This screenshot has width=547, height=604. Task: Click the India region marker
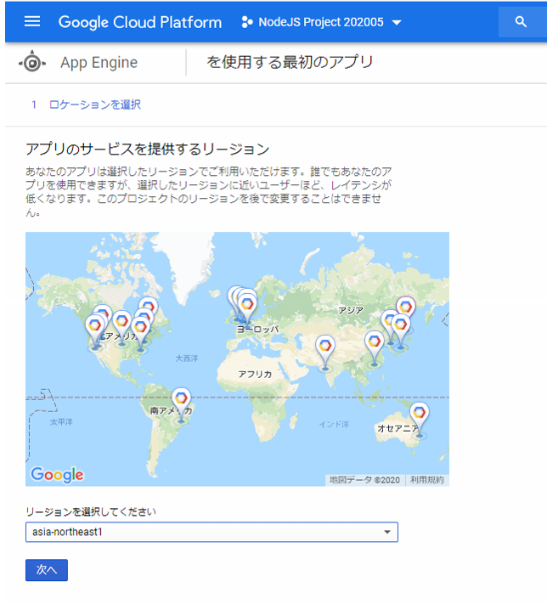[x=324, y=347]
